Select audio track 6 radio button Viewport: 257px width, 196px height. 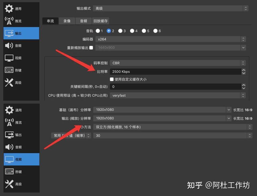(x=155, y=31)
